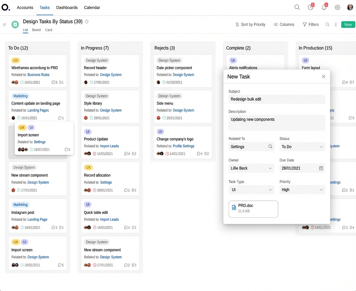
Task: Click the green New button
Action: (x=348, y=24)
